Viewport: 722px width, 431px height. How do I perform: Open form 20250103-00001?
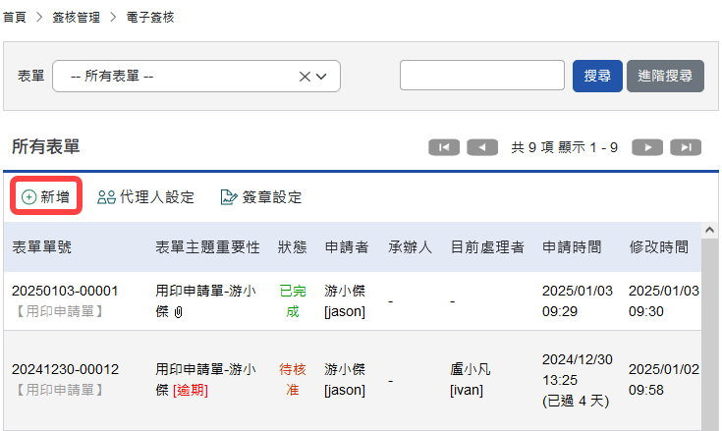coord(65,291)
